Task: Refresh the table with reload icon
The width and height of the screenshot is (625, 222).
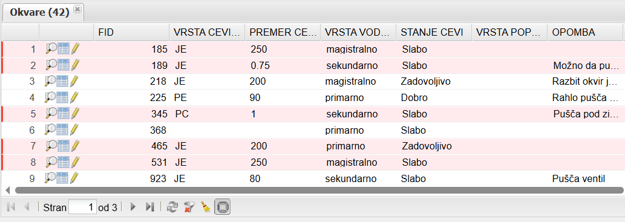Action: 172,207
